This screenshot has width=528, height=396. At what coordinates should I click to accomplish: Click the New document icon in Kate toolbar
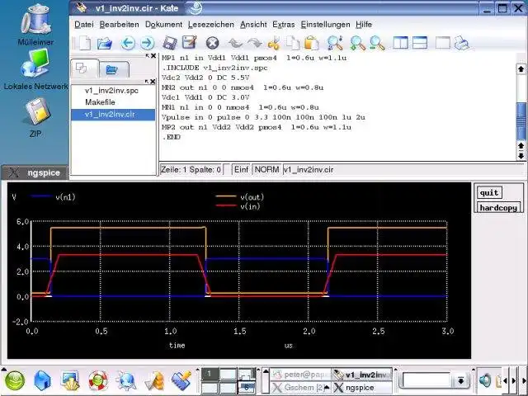[x=83, y=43]
